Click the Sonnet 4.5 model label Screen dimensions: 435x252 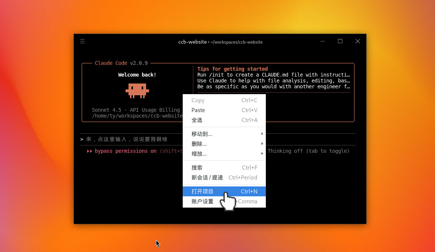pos(106,110)
